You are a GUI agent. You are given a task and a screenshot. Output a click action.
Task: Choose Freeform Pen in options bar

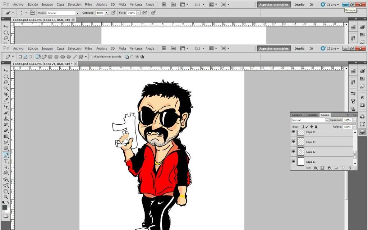click(x=44, y=57)
